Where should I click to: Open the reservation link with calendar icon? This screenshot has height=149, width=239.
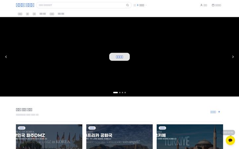pyautogui.click(x=216, y=5)
